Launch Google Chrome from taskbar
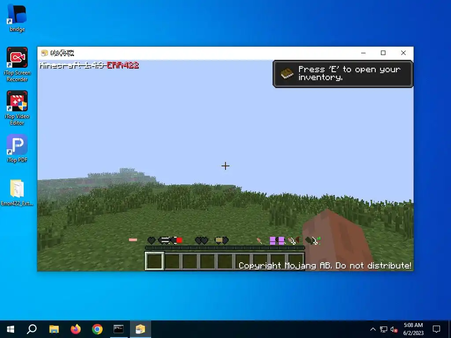Image resolution: width=451 pixels, height=338 pixels. click(97, 329)
